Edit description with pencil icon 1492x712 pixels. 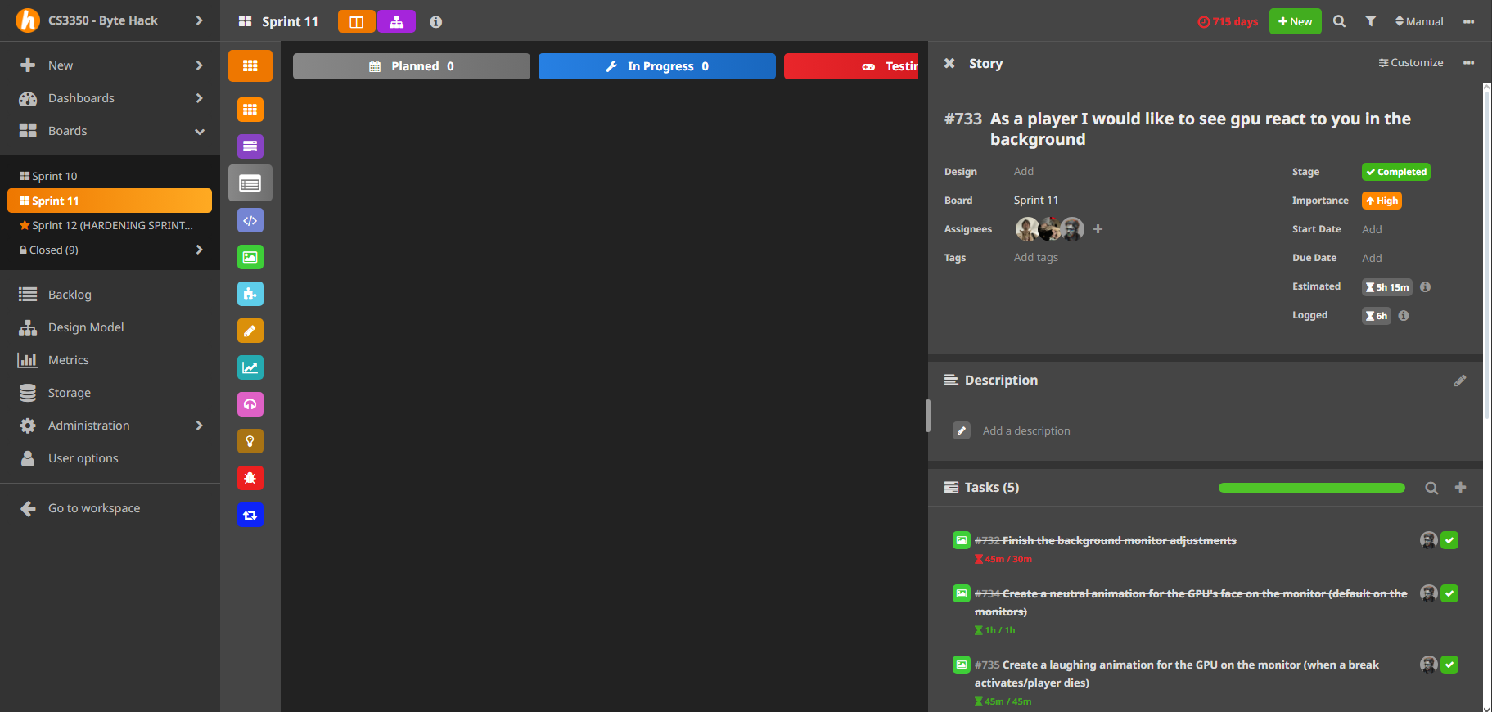click(x=1460, y=381)
